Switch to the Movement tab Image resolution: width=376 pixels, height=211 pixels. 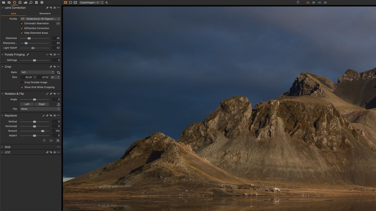tap(45, 13)
